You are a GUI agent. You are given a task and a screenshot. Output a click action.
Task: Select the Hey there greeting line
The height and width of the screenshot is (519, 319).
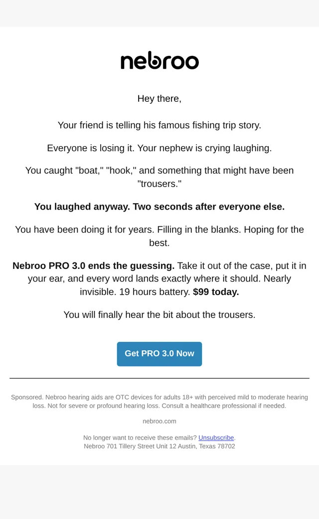159,99
